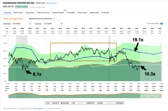Click the 2020 high value 52.76

[114, 31]
